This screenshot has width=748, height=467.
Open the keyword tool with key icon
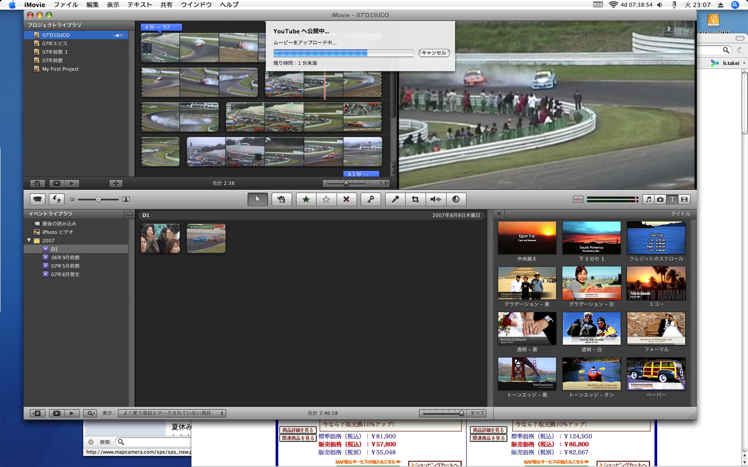tap(370, 199)
